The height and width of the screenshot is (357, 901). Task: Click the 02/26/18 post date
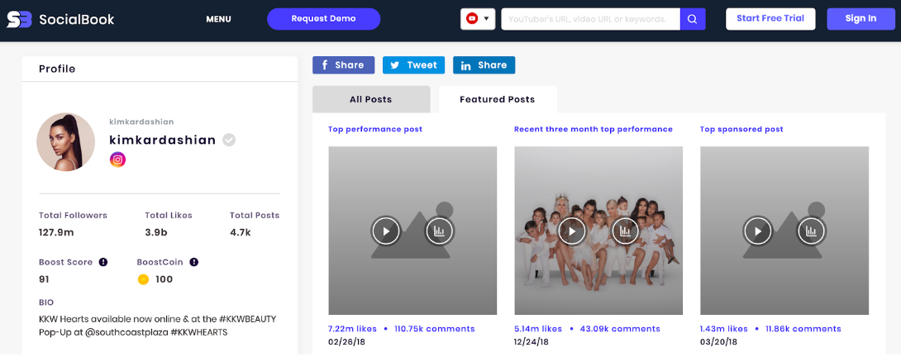click(346, 342)
